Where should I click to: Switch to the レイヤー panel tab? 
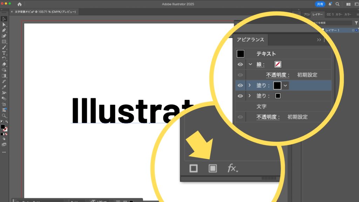(x=318, y=14)
